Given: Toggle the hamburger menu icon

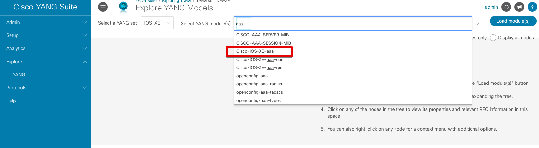Looking at the screenshot, I should click(x=103, y=7).
